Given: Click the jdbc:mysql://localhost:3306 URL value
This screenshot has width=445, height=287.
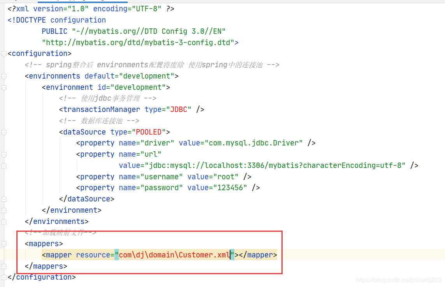Looking at the screenshot, I should (x=275, y=165).
